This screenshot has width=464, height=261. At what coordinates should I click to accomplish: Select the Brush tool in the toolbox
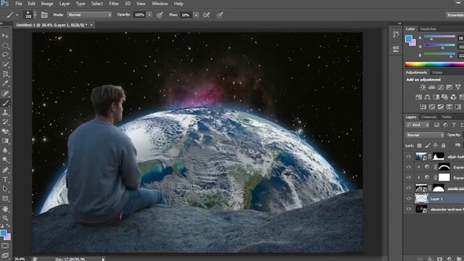[5, 103]
